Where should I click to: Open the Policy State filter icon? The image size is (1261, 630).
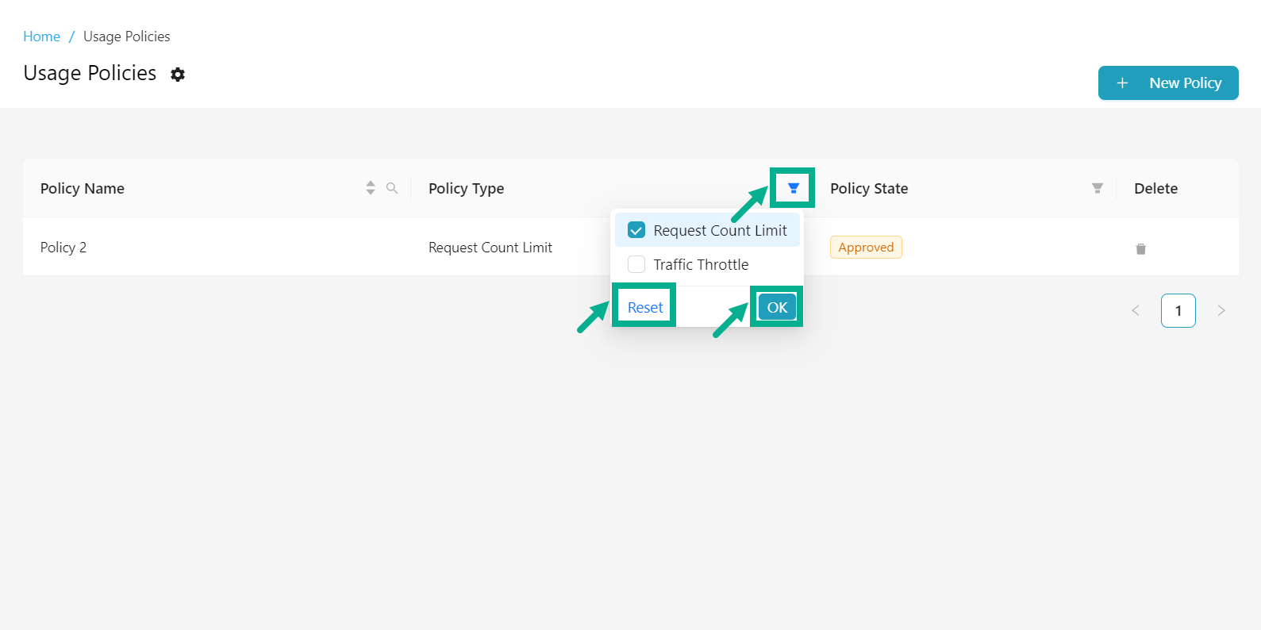coord(1097,188)
